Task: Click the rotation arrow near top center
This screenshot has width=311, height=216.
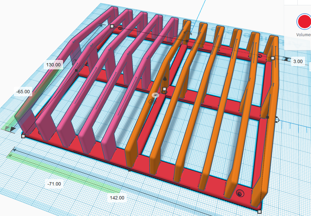Action: pyautogui.click(x=187, y=33)
